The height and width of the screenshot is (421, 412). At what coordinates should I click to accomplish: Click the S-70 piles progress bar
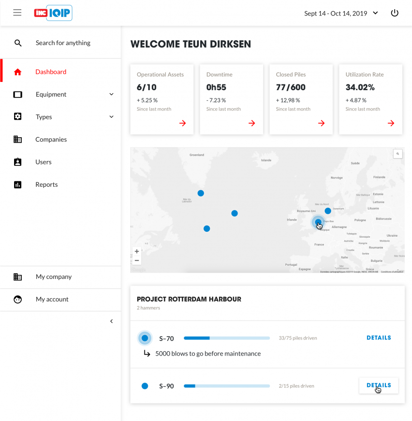[x=226, y=338]
